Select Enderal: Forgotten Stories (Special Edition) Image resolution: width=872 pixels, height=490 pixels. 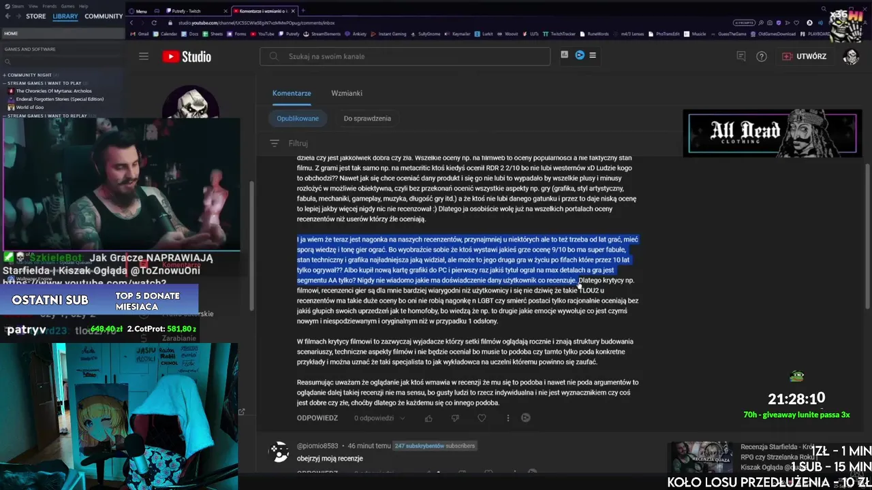click(55, 99)
